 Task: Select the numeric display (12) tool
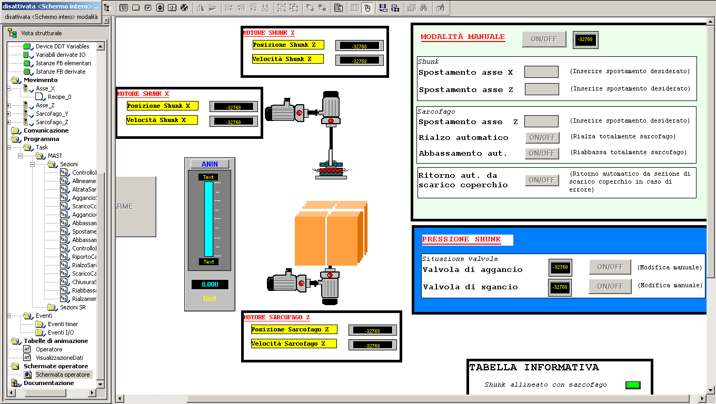[x=124, y=8]
